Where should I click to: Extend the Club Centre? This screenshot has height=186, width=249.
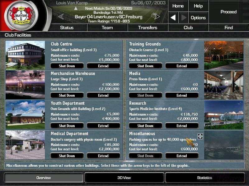[103, 66]
